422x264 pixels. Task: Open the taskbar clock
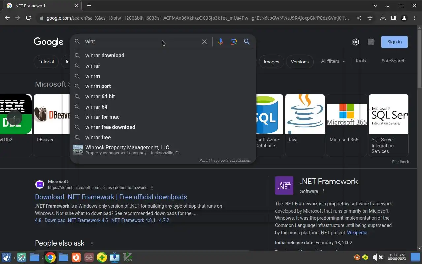click(397, 257)
